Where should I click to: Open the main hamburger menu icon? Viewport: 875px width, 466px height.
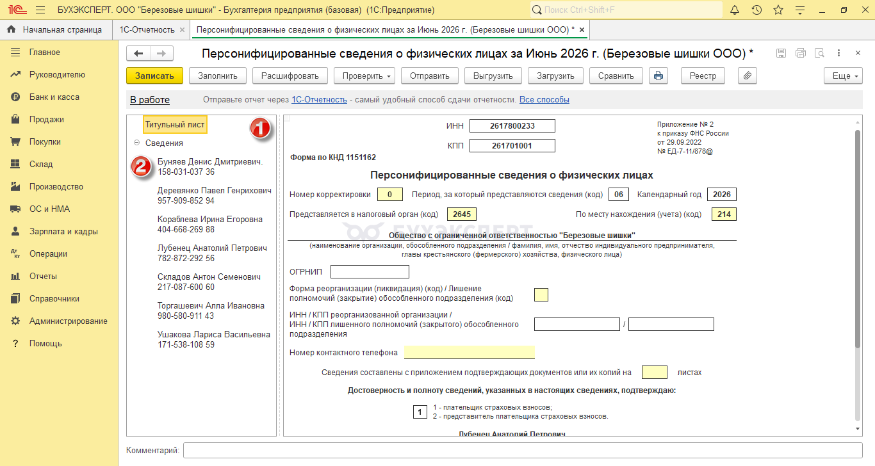point(40,10)
